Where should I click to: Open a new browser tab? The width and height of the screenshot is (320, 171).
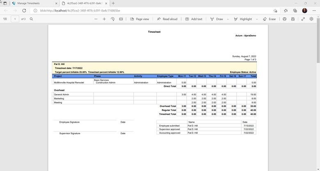point(113,3)
